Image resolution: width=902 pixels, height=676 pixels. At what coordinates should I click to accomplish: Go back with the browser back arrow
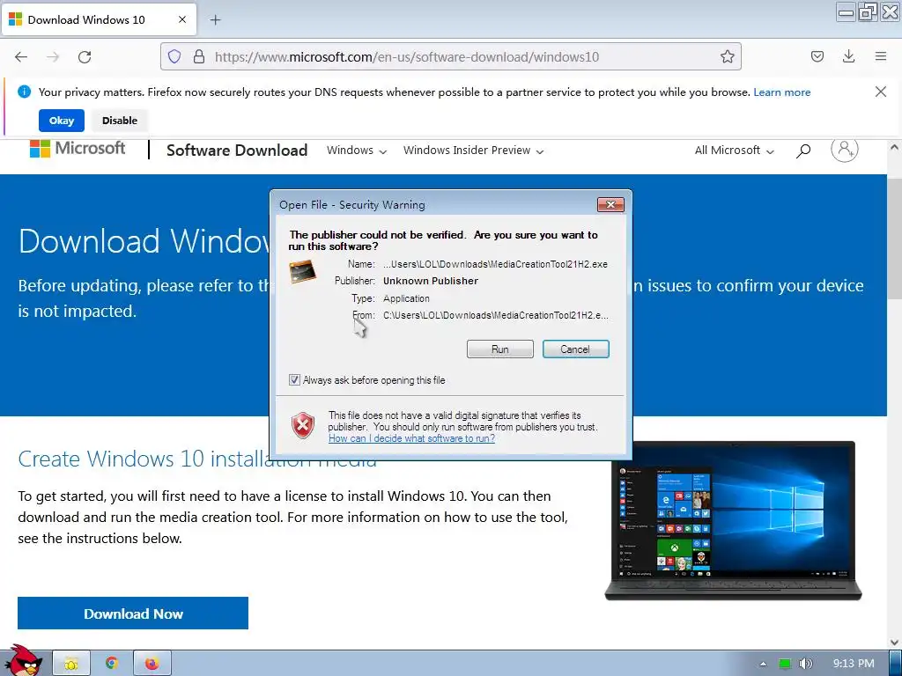click(x=21, y=57)
